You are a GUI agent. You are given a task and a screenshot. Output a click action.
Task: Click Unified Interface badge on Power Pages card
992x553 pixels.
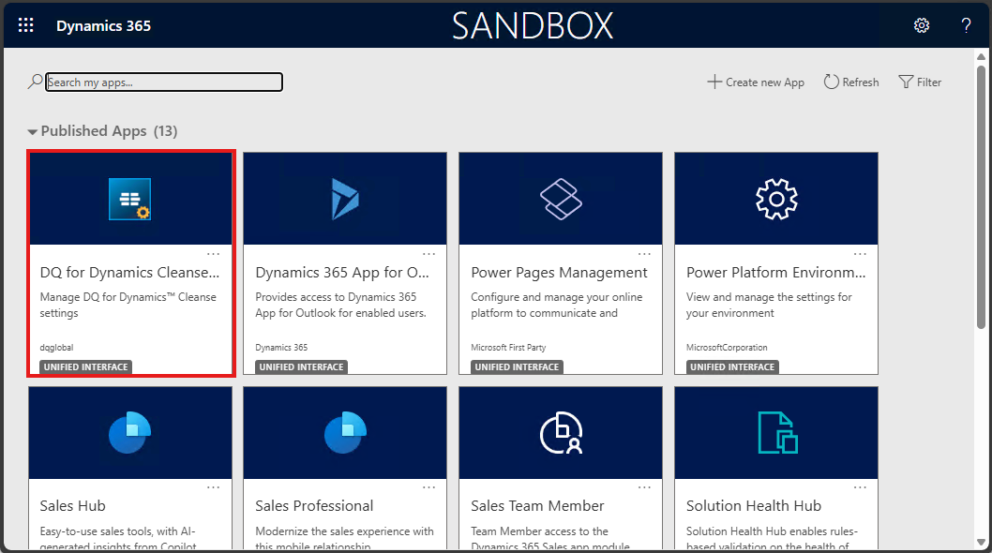[x=517, y=367]
